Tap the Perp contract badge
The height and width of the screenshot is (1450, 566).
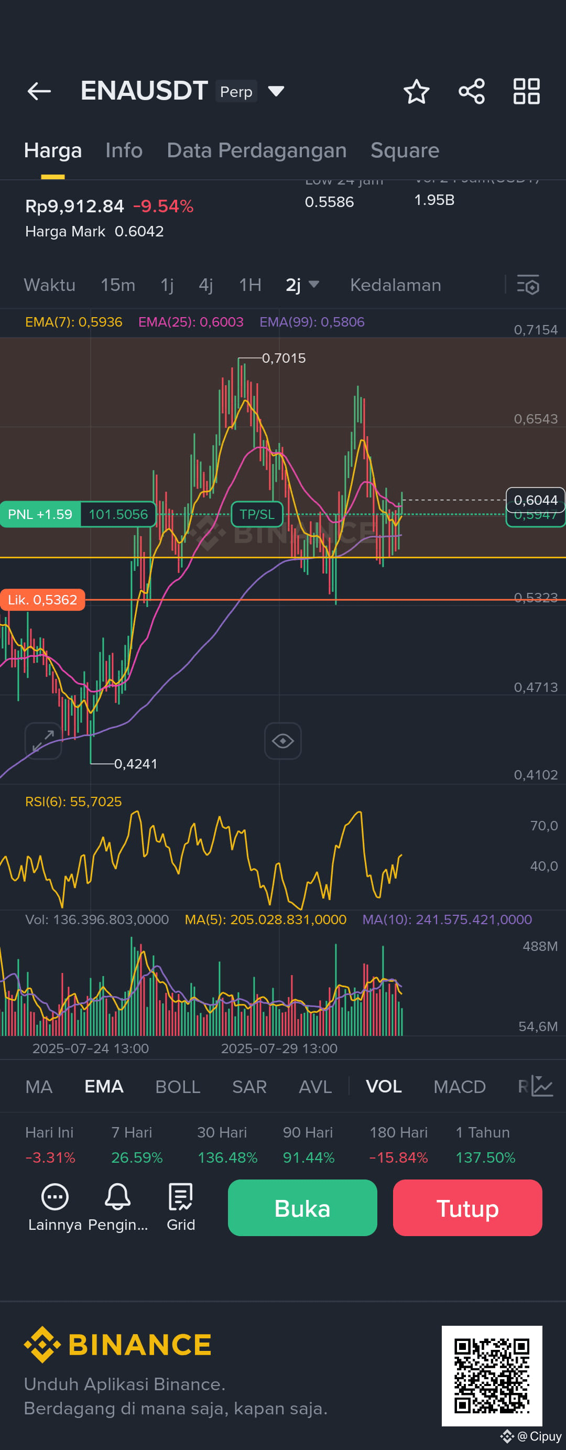click(x=236, y=91)
